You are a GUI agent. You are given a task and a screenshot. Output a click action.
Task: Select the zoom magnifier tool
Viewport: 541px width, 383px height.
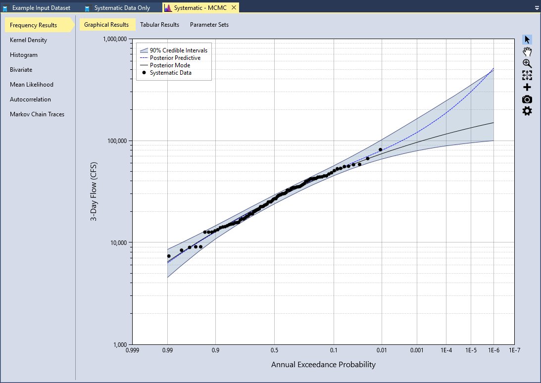pos(527,63)
